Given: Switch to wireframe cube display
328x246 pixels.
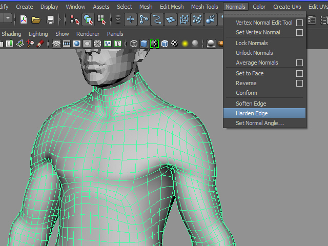Looking at the screenshot, I should 134,44.
